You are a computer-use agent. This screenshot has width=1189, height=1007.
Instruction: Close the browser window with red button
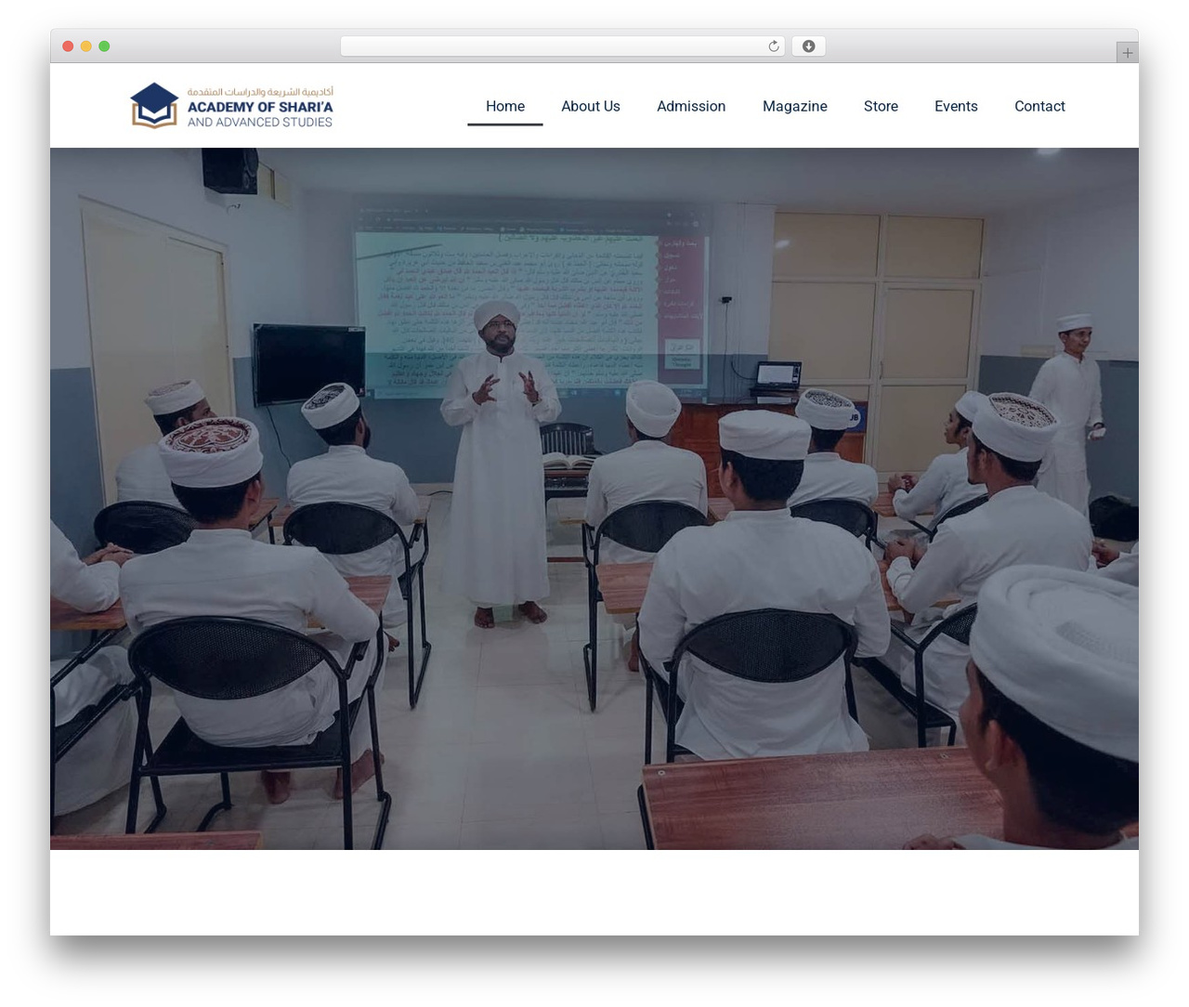click(68, 46)
